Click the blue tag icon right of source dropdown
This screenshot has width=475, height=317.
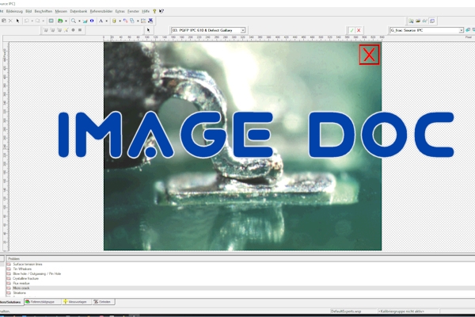468,30
